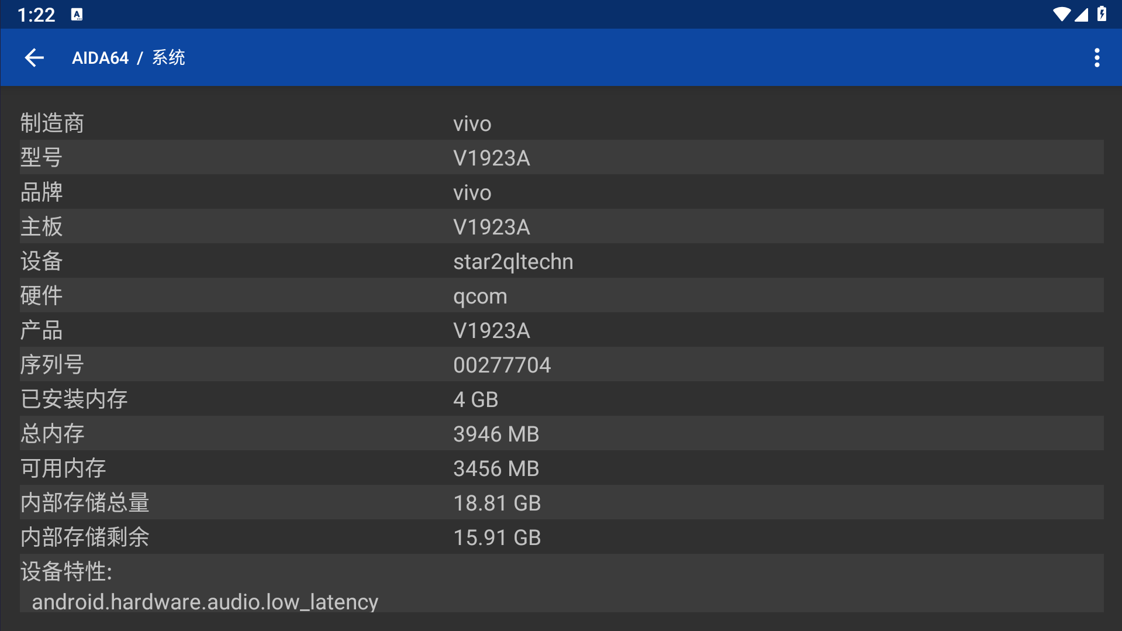Viewport: 1122px width, 631px height.
Task: Select the 总内存 3946 MB row
Action: [x=561, y=433]
